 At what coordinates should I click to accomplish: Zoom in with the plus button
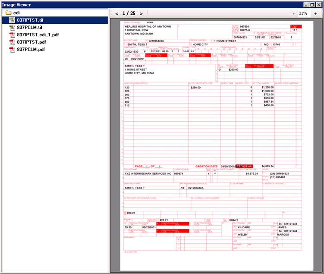click(x=315, y=14)
